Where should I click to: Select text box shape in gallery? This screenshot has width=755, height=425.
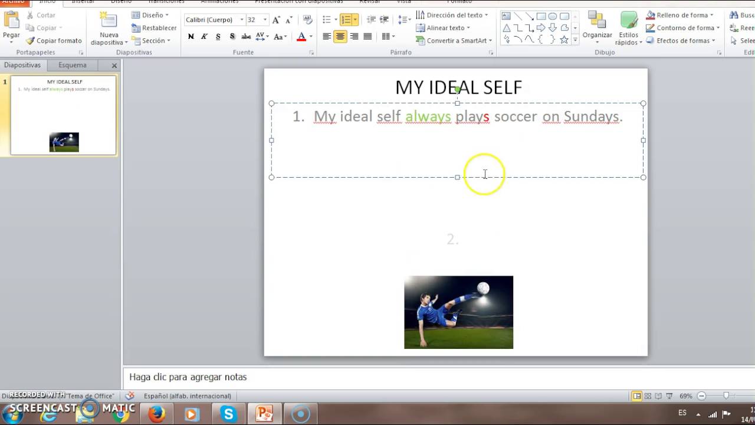[x=506, y=16]
